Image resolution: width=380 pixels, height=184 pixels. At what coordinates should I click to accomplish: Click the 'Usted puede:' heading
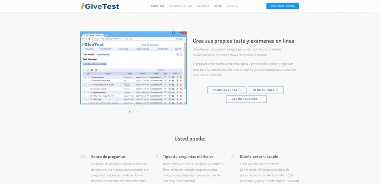pos(190,139)
